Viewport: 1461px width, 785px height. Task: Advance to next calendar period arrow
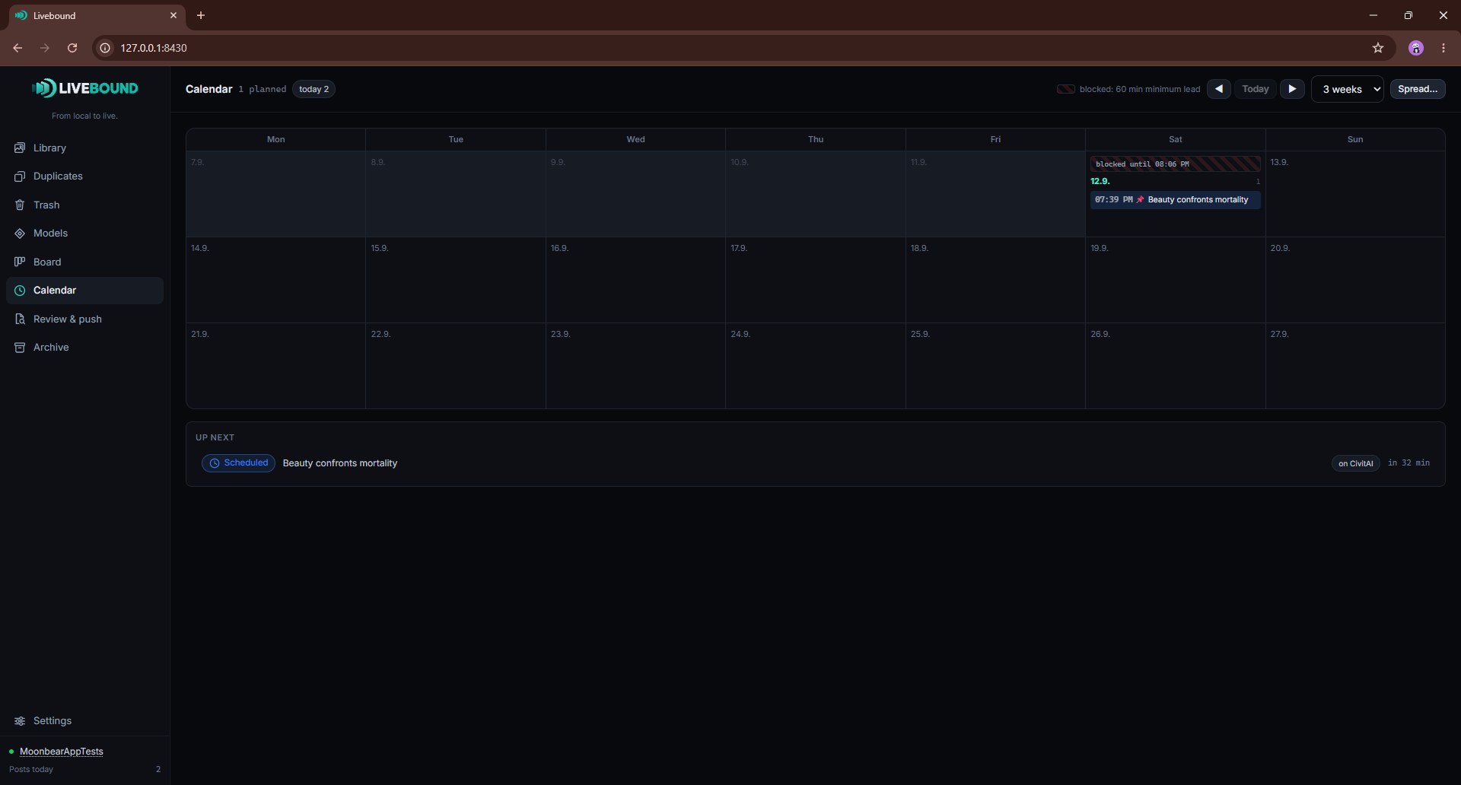click(1292, 89)
